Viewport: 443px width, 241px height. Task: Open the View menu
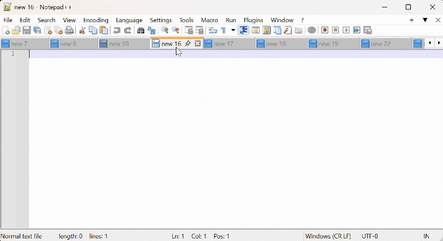(x=69, y=20)
